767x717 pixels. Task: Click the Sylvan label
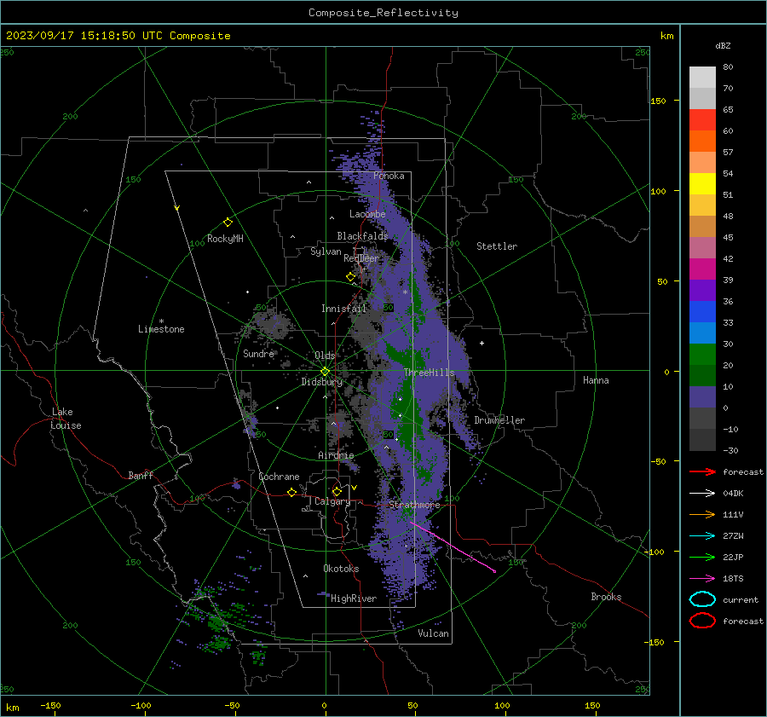tap(326, 252)
